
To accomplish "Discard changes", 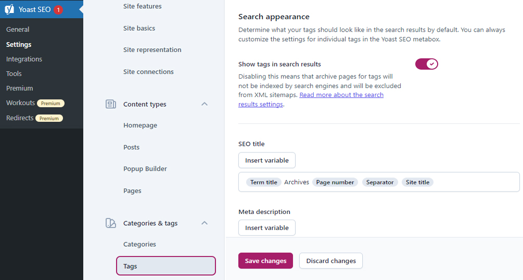I will tap(331, 261).
